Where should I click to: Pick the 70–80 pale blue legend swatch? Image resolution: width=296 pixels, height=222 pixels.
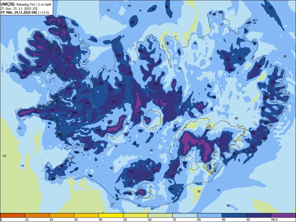[185, 215]
